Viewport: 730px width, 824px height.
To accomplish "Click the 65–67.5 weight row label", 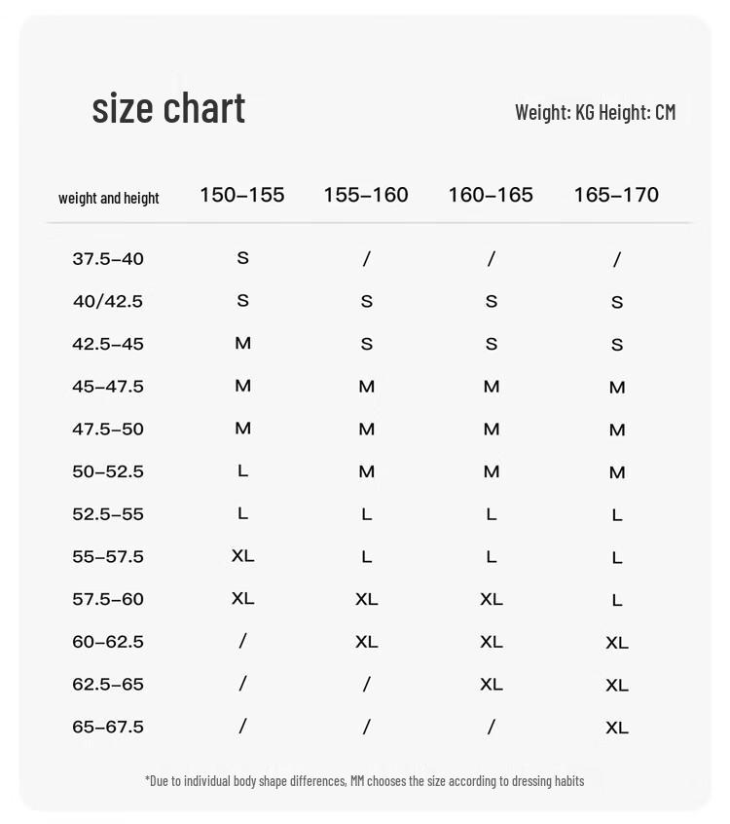I will click(x=108, y=727).
